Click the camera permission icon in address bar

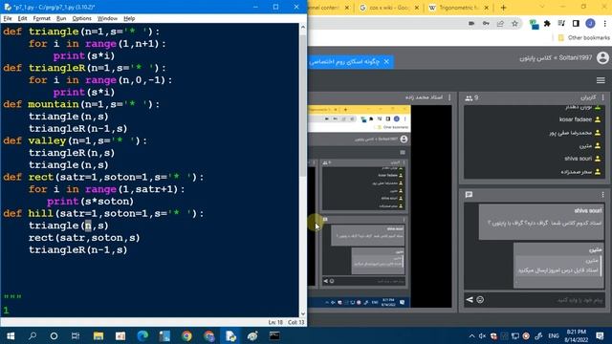coord(471,24)
